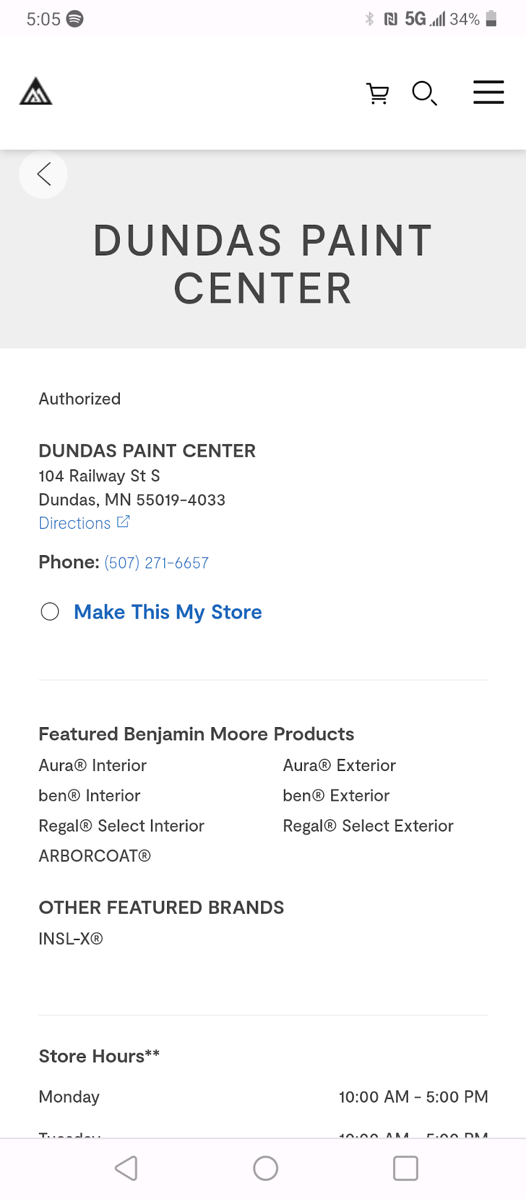Screen dimensions: 526x1199
Task: Tap the ARBORCOAT® product entry
Action: tap(95, 856)
